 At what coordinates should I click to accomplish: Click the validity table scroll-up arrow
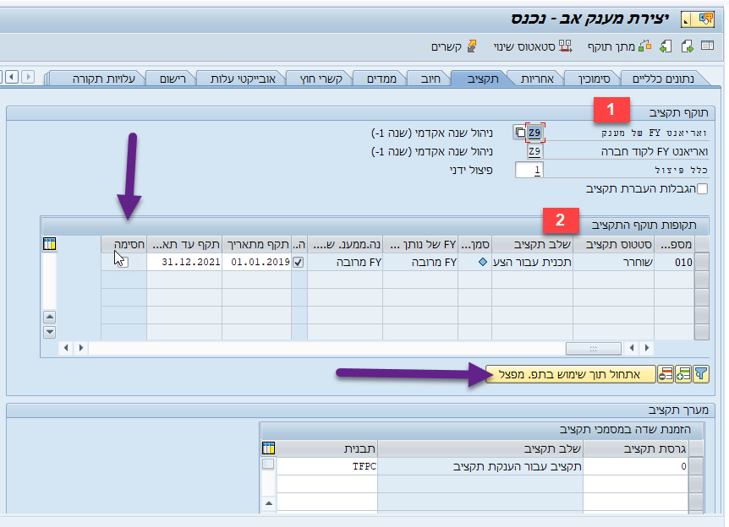click(49, 317)
